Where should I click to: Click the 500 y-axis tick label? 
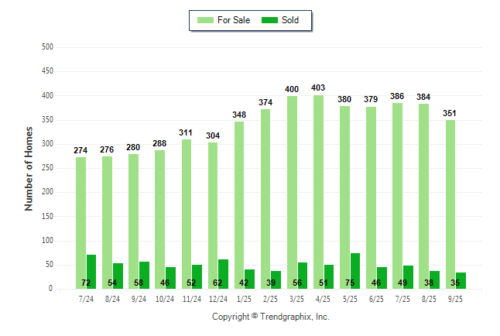[x=47, y=47]
